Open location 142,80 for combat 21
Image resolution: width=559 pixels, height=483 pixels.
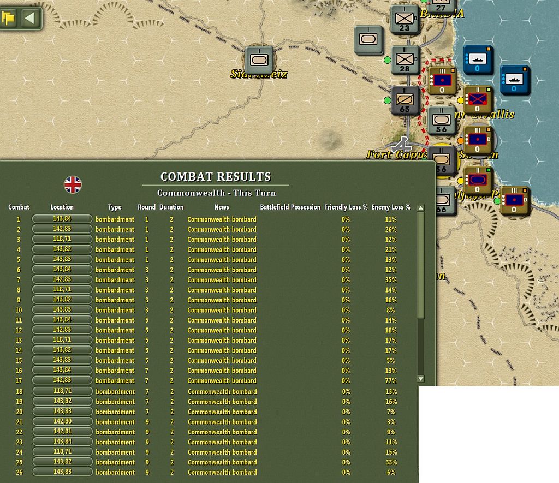coord(62,421)
